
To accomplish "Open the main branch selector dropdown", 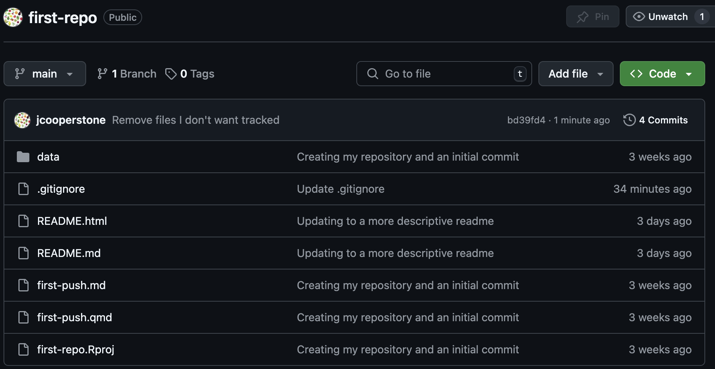I will click(x=45, y=74).
